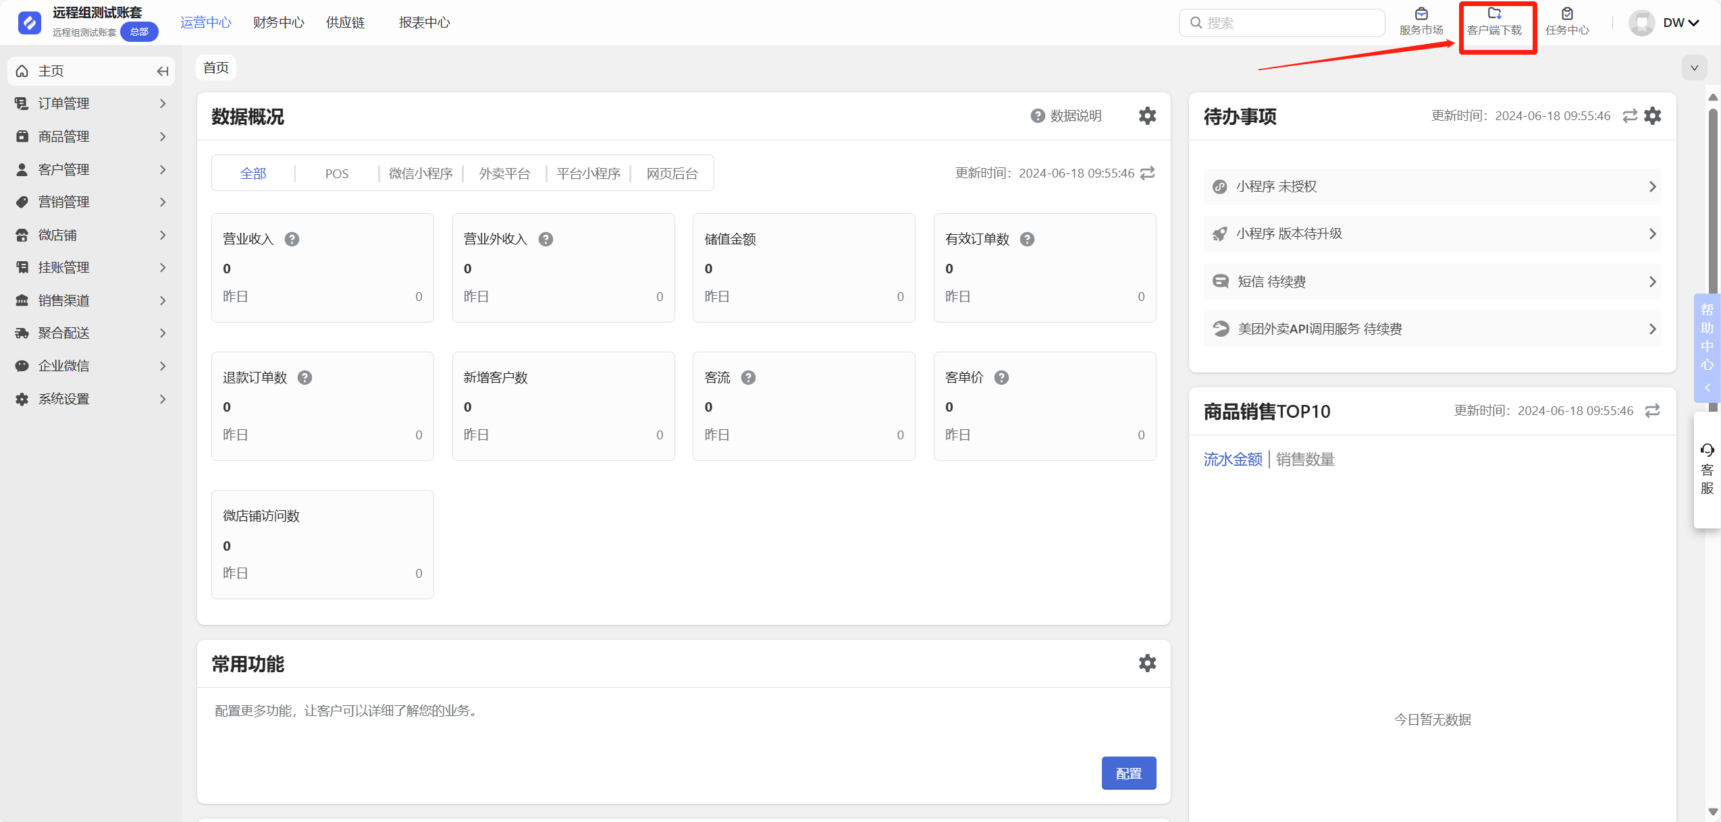Click the help icon beside 营业收入

(292, 239)
